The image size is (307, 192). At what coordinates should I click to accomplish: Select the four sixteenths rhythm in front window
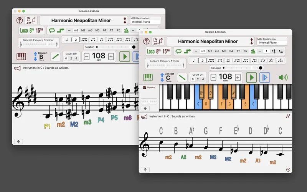coord(211,60)
